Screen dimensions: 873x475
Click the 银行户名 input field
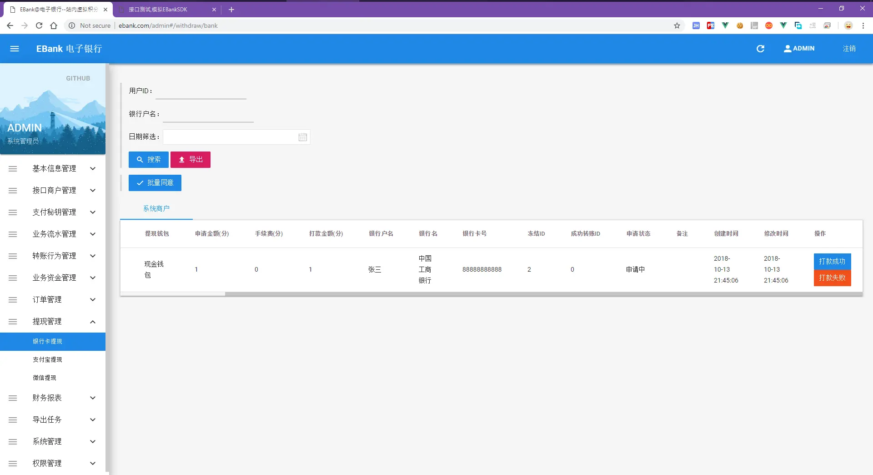pyautogui.click(x=208, y=114)
